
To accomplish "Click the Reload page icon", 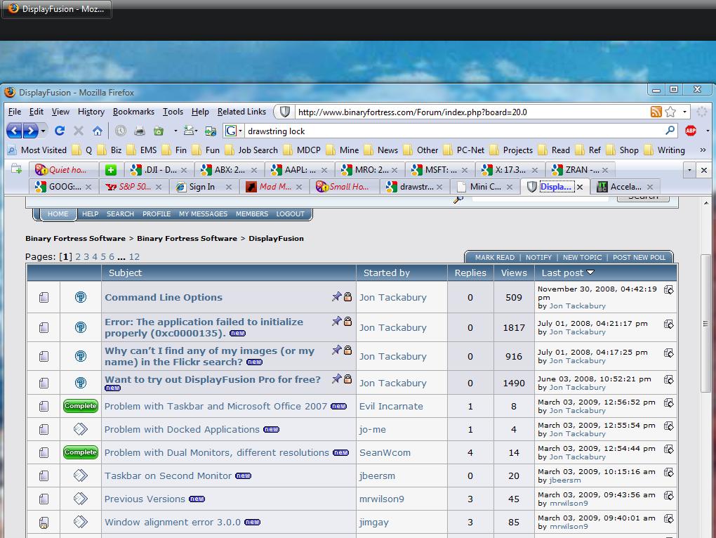I will click(x=60, y=131).
